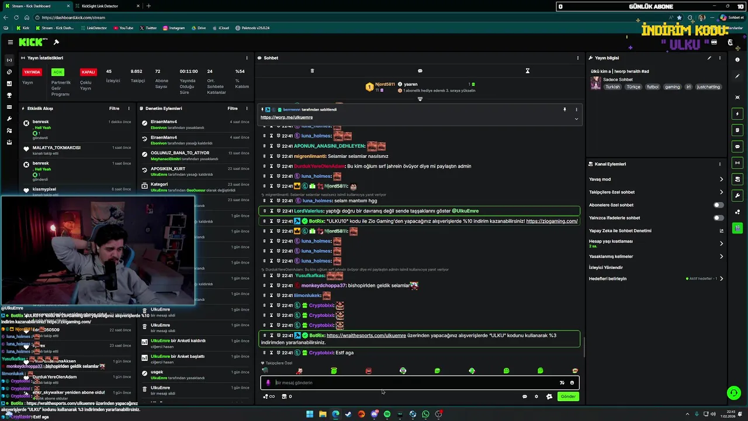The width and height of the screenshot is (748, 421).
Task: Open the stream dashboard sidebar icon
Action: pos(9,60)
